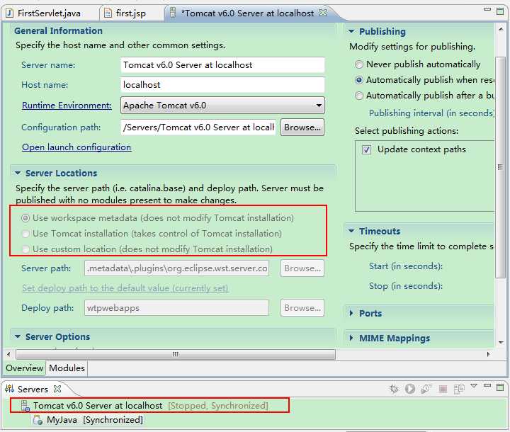This screenshot has height=432, width=510.
Task: Click the MyJava module icon
Action: pyautogui.click(x=38, y=420)
